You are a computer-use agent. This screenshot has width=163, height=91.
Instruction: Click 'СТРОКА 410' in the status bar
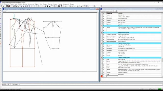pyautogui.click(x=152, y=89)
